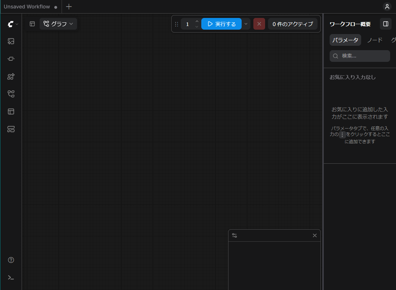Click the layout icon beside グラフ
396x290 pixels.
(32, 24)
